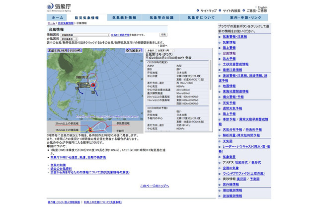Open 竜巻注意情報 in the sidebar
Screen dimensions: 318x212
[x=232, y=70]
